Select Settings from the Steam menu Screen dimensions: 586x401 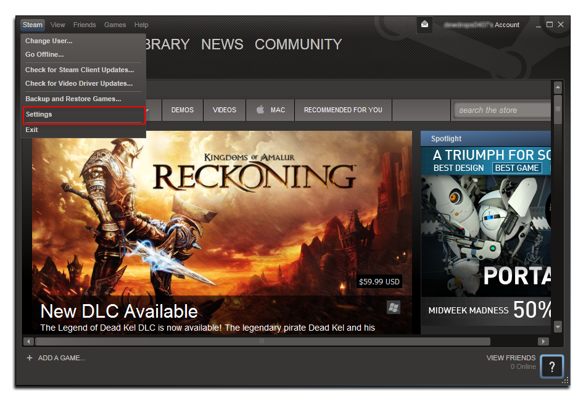coord(38,114)
